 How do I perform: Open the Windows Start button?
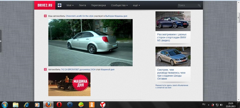pyautogui.click(x=4, y=105)
